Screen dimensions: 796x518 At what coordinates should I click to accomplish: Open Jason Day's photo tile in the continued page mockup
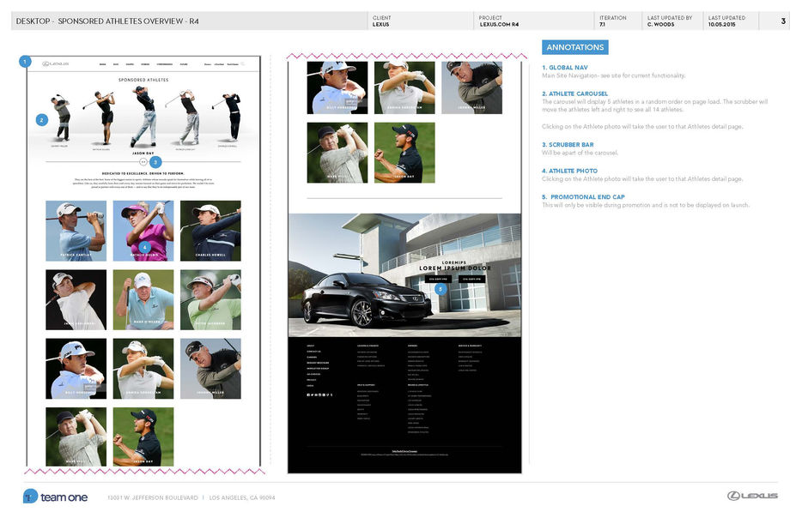(x=404, y=153)
